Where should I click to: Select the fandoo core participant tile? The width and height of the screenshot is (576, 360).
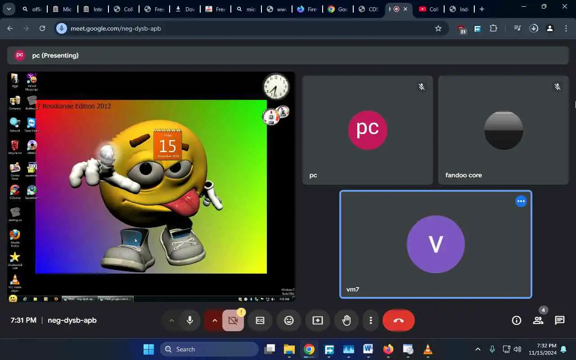pyautogui.click(x=504, y=130)
